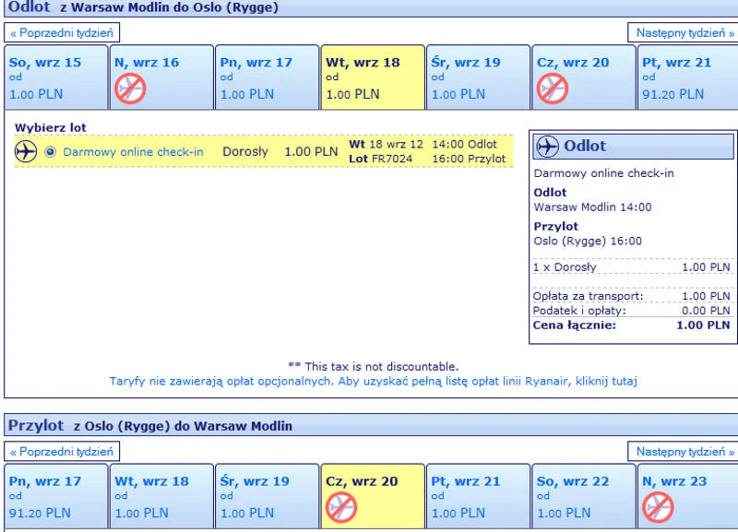Viewport: 738px width, 532px height.
Task: Click flight number FR7024 text
Action: (x=392, y=159)
